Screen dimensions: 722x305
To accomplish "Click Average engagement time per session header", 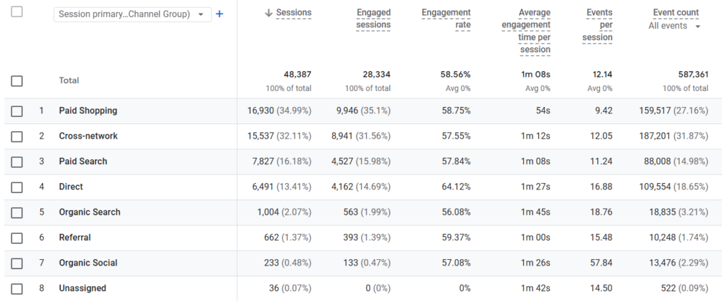I will (525, 31).
